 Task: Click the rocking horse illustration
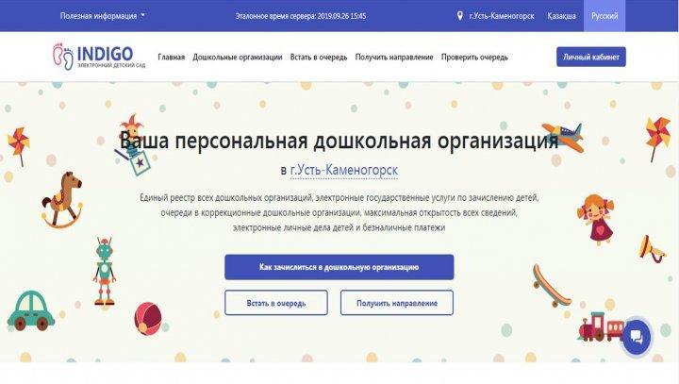pos(62,199)
